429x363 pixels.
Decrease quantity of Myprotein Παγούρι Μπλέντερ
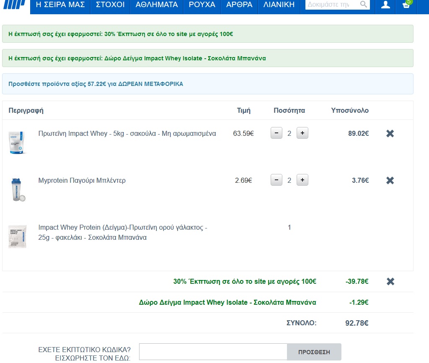pyautogui.click(x=277, y=180)
